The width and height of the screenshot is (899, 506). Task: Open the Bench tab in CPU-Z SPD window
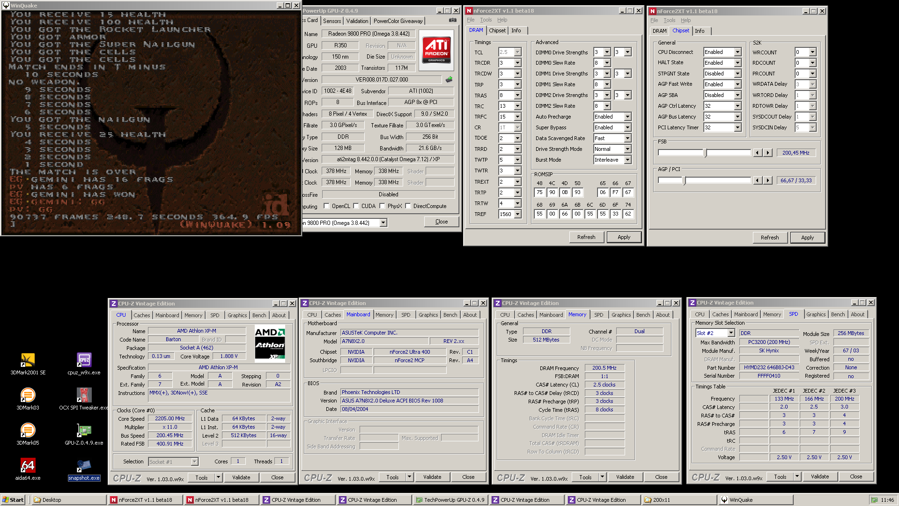838,314
